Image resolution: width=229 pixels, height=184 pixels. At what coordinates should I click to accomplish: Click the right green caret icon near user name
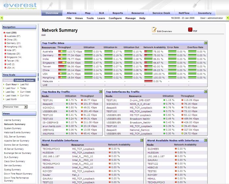pyautogui.click(x=227, y=18)
